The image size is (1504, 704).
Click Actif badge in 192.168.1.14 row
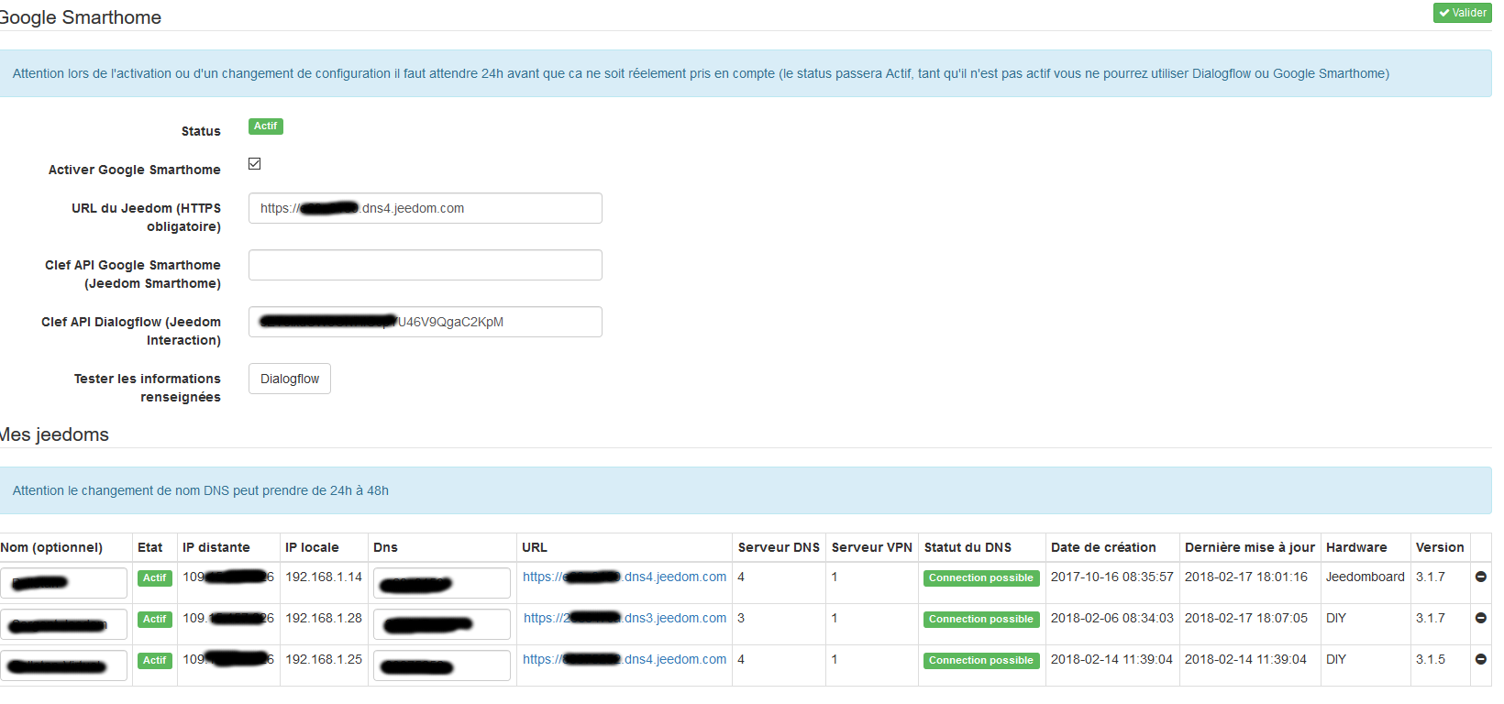tap(155, 578)
